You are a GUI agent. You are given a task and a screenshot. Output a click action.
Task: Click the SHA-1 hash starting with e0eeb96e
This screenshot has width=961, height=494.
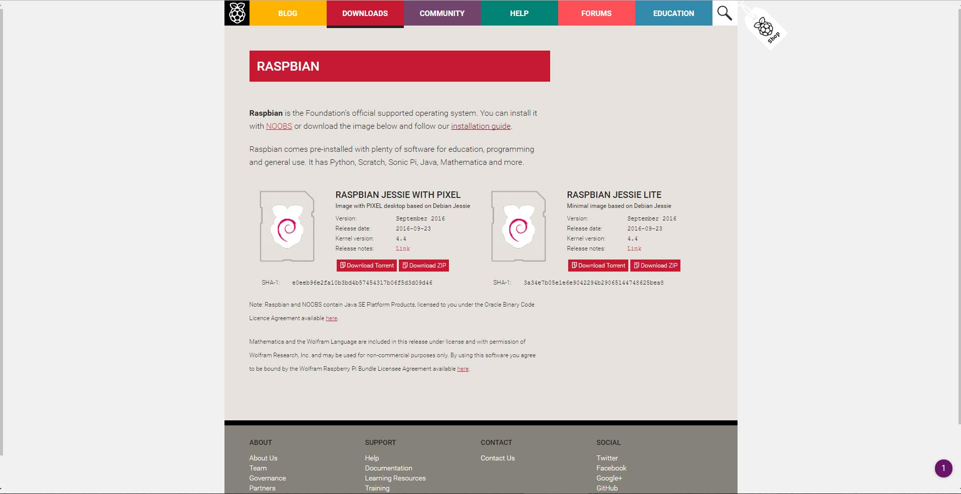click(362, 283)
